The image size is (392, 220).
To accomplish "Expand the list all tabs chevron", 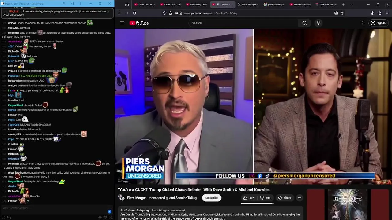I will 351,5.
